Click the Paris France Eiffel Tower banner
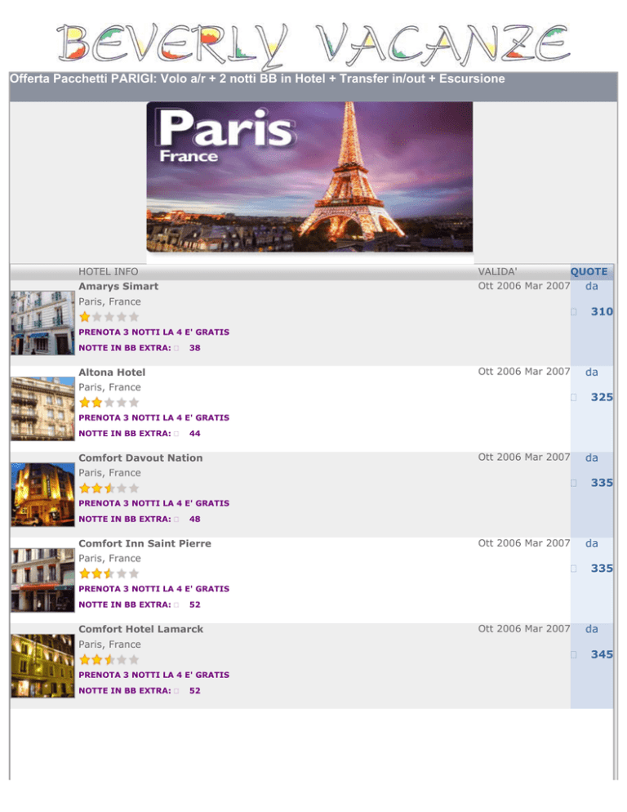The width and height of the screenshot is (627, 812). point(309,176)
